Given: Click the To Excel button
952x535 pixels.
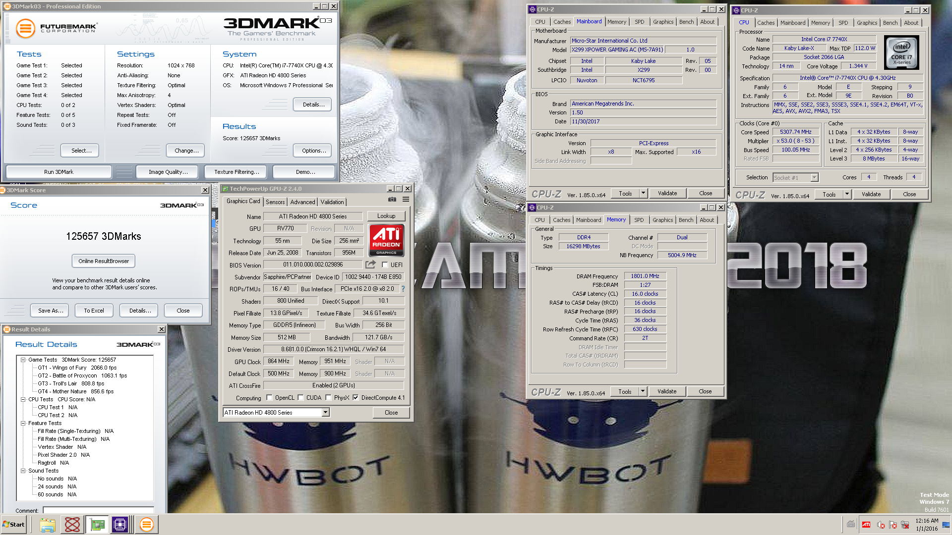Looking at the screenshot, I should click(94, 311).
